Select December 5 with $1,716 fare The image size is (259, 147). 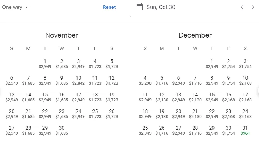(162, 80)
